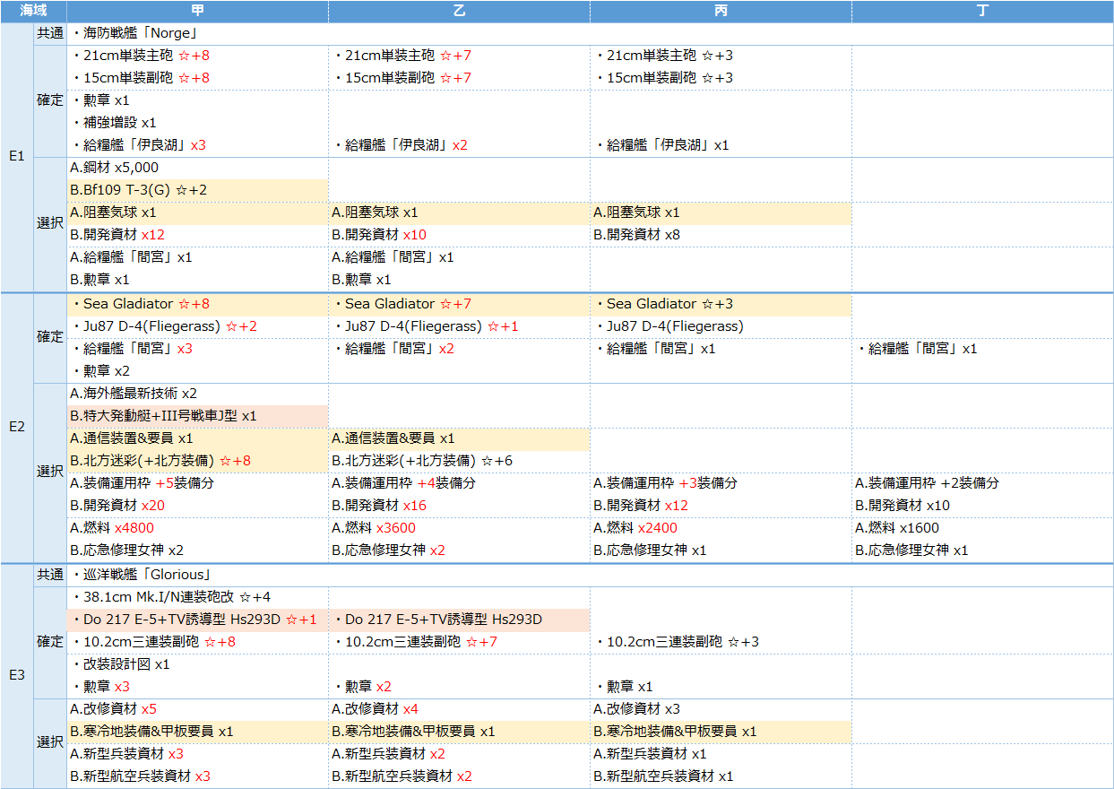Click Do 217 E-5+TV誘導型 Hs293D ☆+1 cell

[194, 620]
